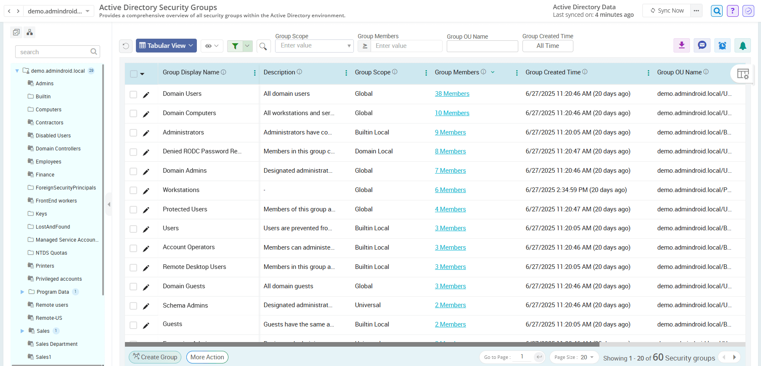Viewport: 761px width, 366px height.
Task: Select the Finance OU in tree
Action: (x=45, y=175)
